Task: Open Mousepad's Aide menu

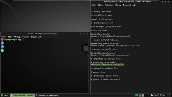Action: (134, 5)
